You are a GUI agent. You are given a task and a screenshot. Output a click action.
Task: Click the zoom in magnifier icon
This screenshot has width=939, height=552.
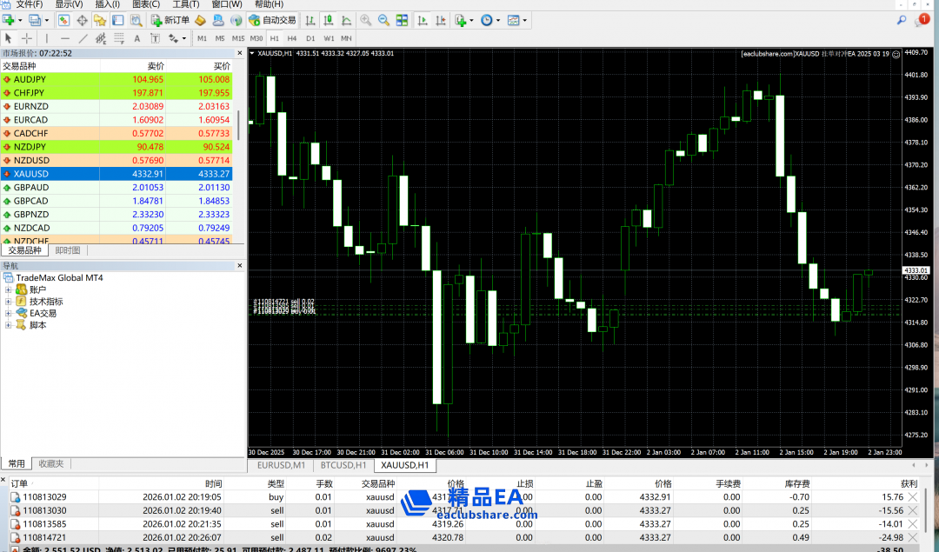coord(366,20)
